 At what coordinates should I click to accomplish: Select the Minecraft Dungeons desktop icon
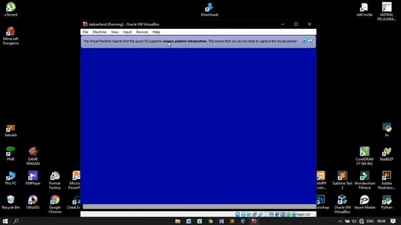coord(11,36)
